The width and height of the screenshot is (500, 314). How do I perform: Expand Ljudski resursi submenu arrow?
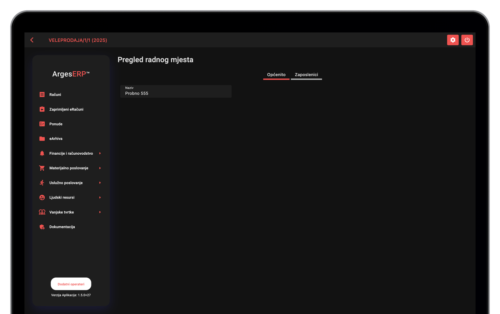(100, 197)
